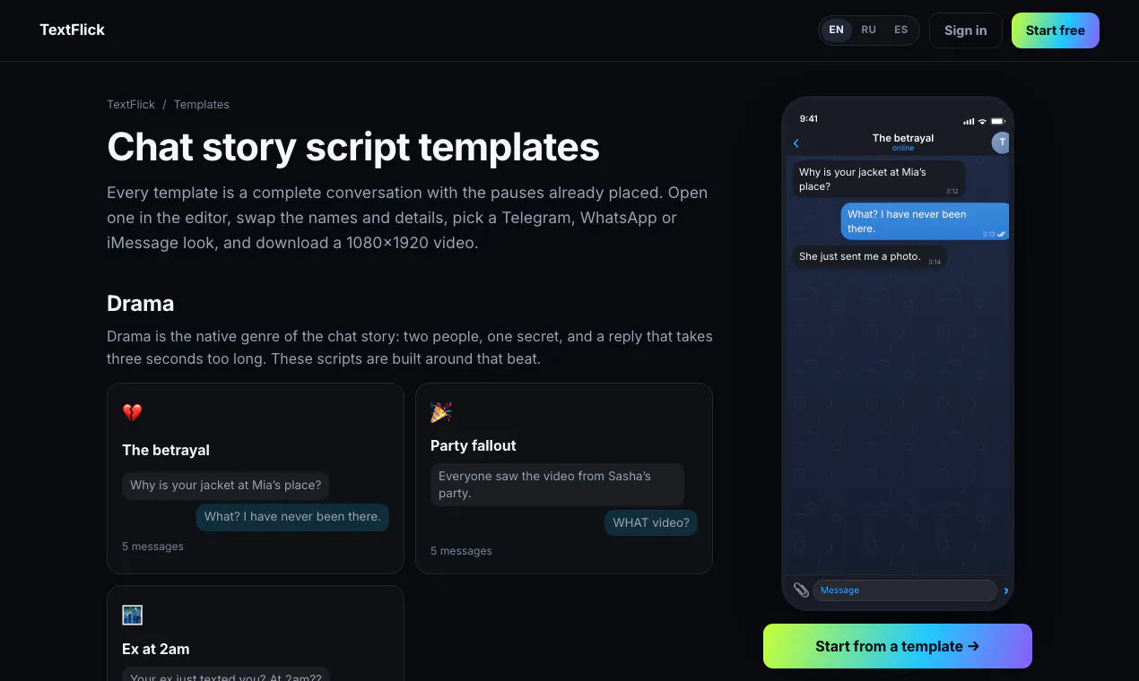Screen dimensions: 1139x681
Task: Click "She just sent me a photo." bubble
Action: pos(869,257)
